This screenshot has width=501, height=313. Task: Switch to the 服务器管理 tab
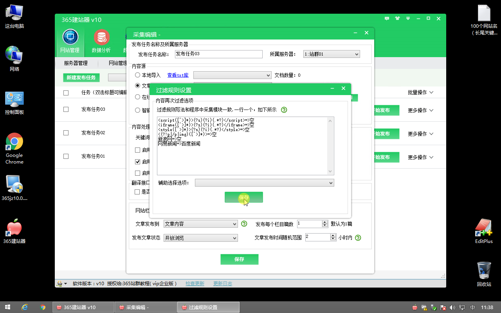[x=76, y=63]
